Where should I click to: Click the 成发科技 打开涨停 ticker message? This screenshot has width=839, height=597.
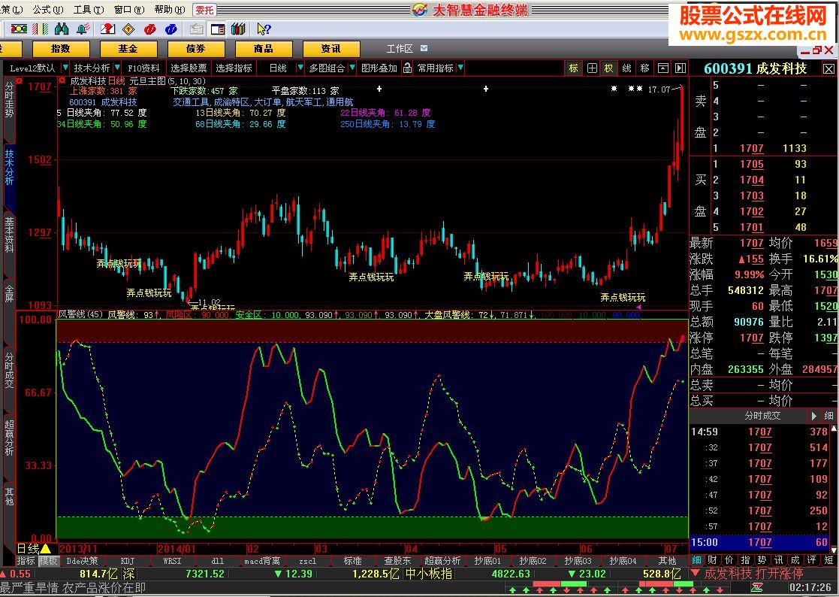pyautogui.click(x=753, y=574)
